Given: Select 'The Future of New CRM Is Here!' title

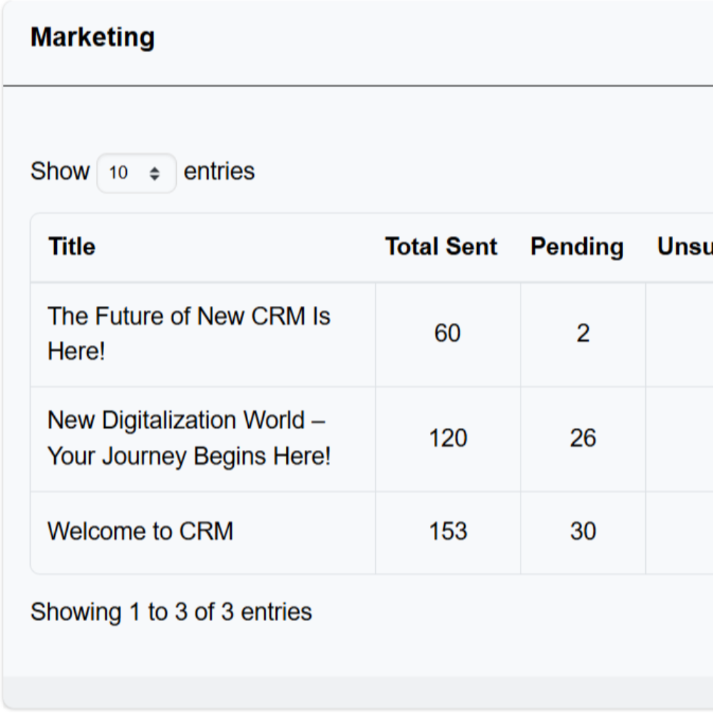Looking at the screenshot, I should (189, 333).
